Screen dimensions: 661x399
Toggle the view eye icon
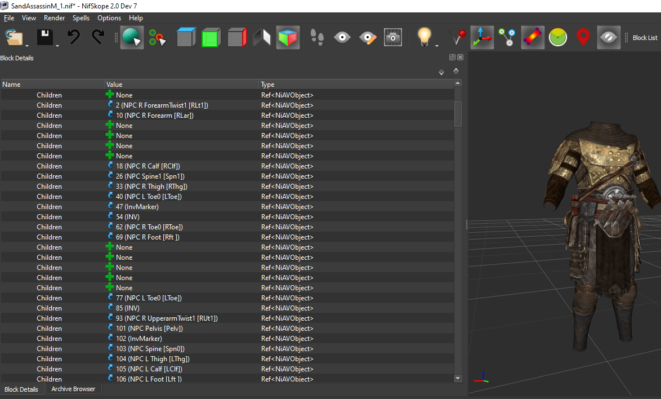[342, 38]
